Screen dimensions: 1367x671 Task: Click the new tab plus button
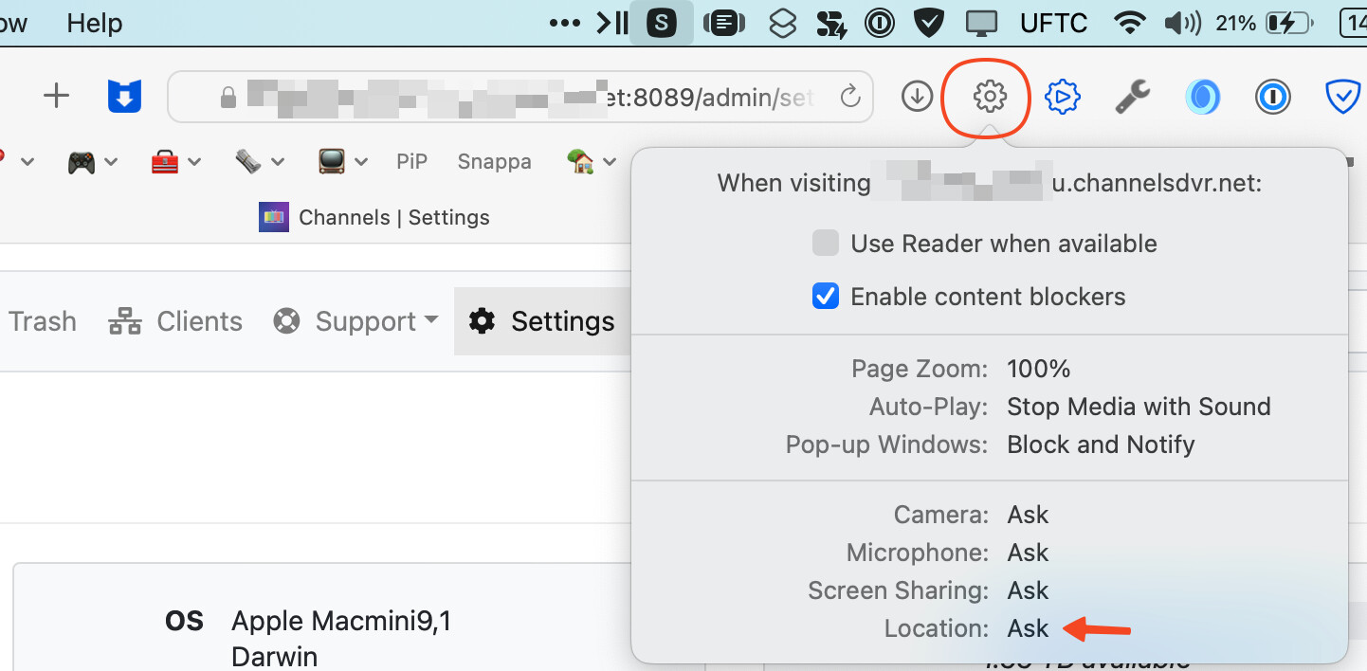tap(57, 96)
